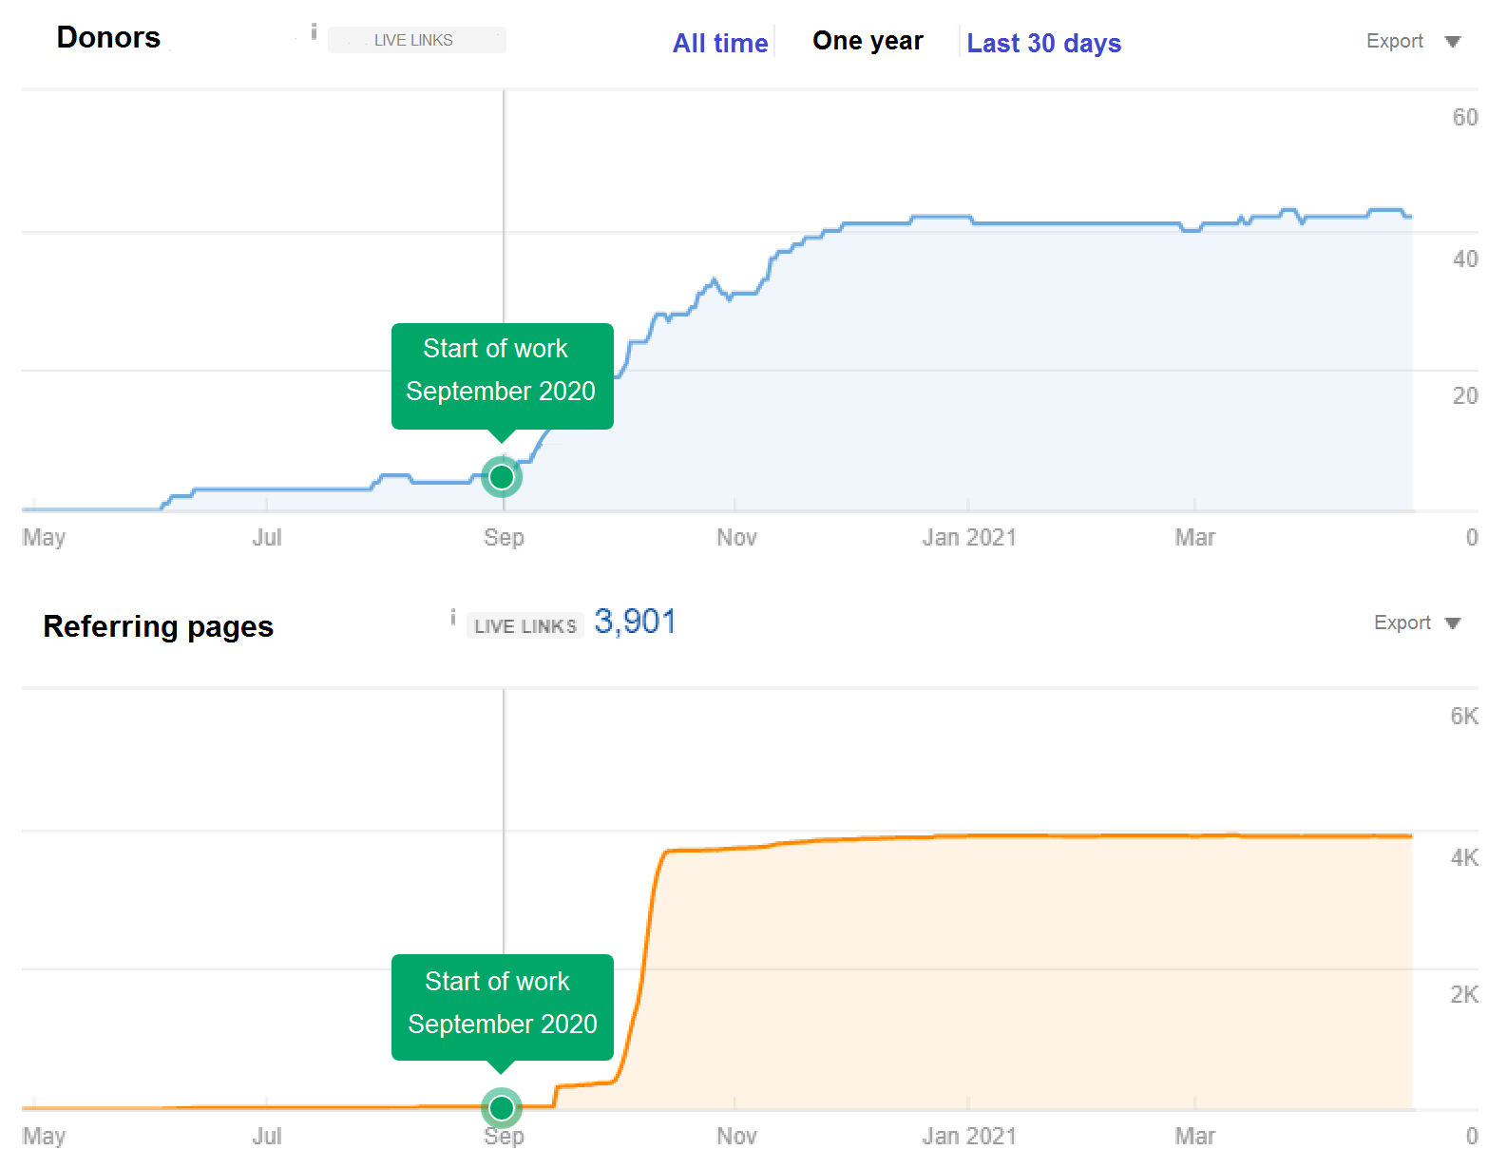
Task: Click the Donors section heading
Action: pyautogui.click(x=109, y=38)
